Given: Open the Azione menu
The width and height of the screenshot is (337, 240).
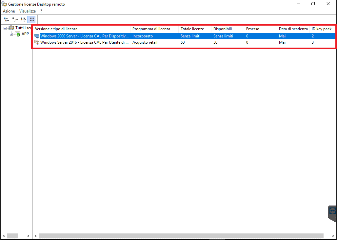Looking at the screenshot, I should (9, 11).
